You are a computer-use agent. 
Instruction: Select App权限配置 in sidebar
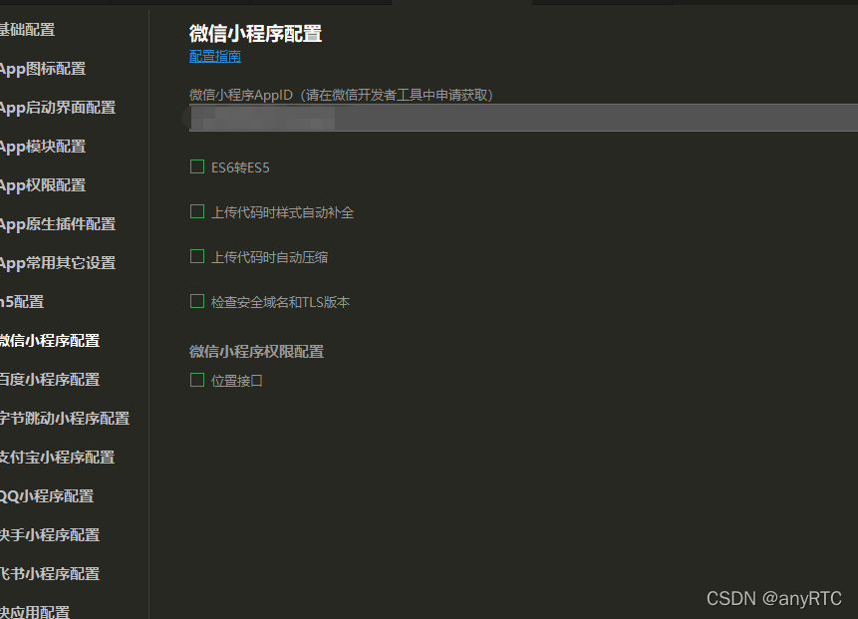click(x=43, y=185)
